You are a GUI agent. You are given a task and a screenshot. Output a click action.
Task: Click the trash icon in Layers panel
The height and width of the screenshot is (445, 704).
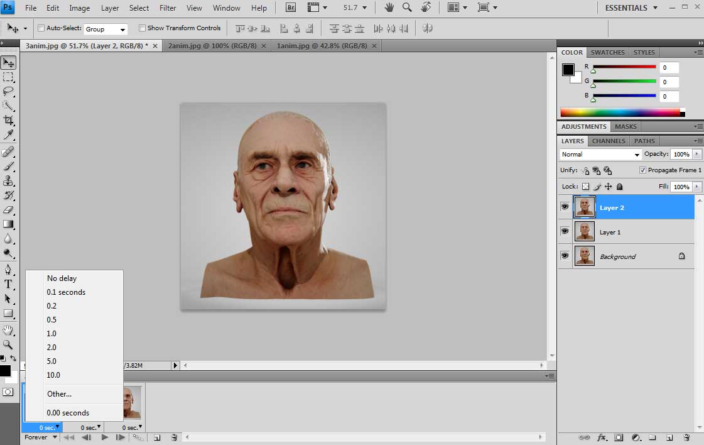click(x=686, y=437)
